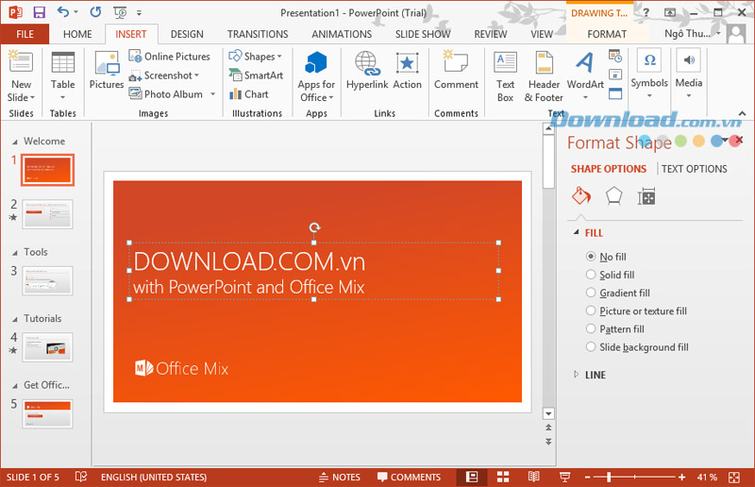Click the COMMENTS button in the status bar
This screenshot has height=487, width=755.
pos(409,477)
